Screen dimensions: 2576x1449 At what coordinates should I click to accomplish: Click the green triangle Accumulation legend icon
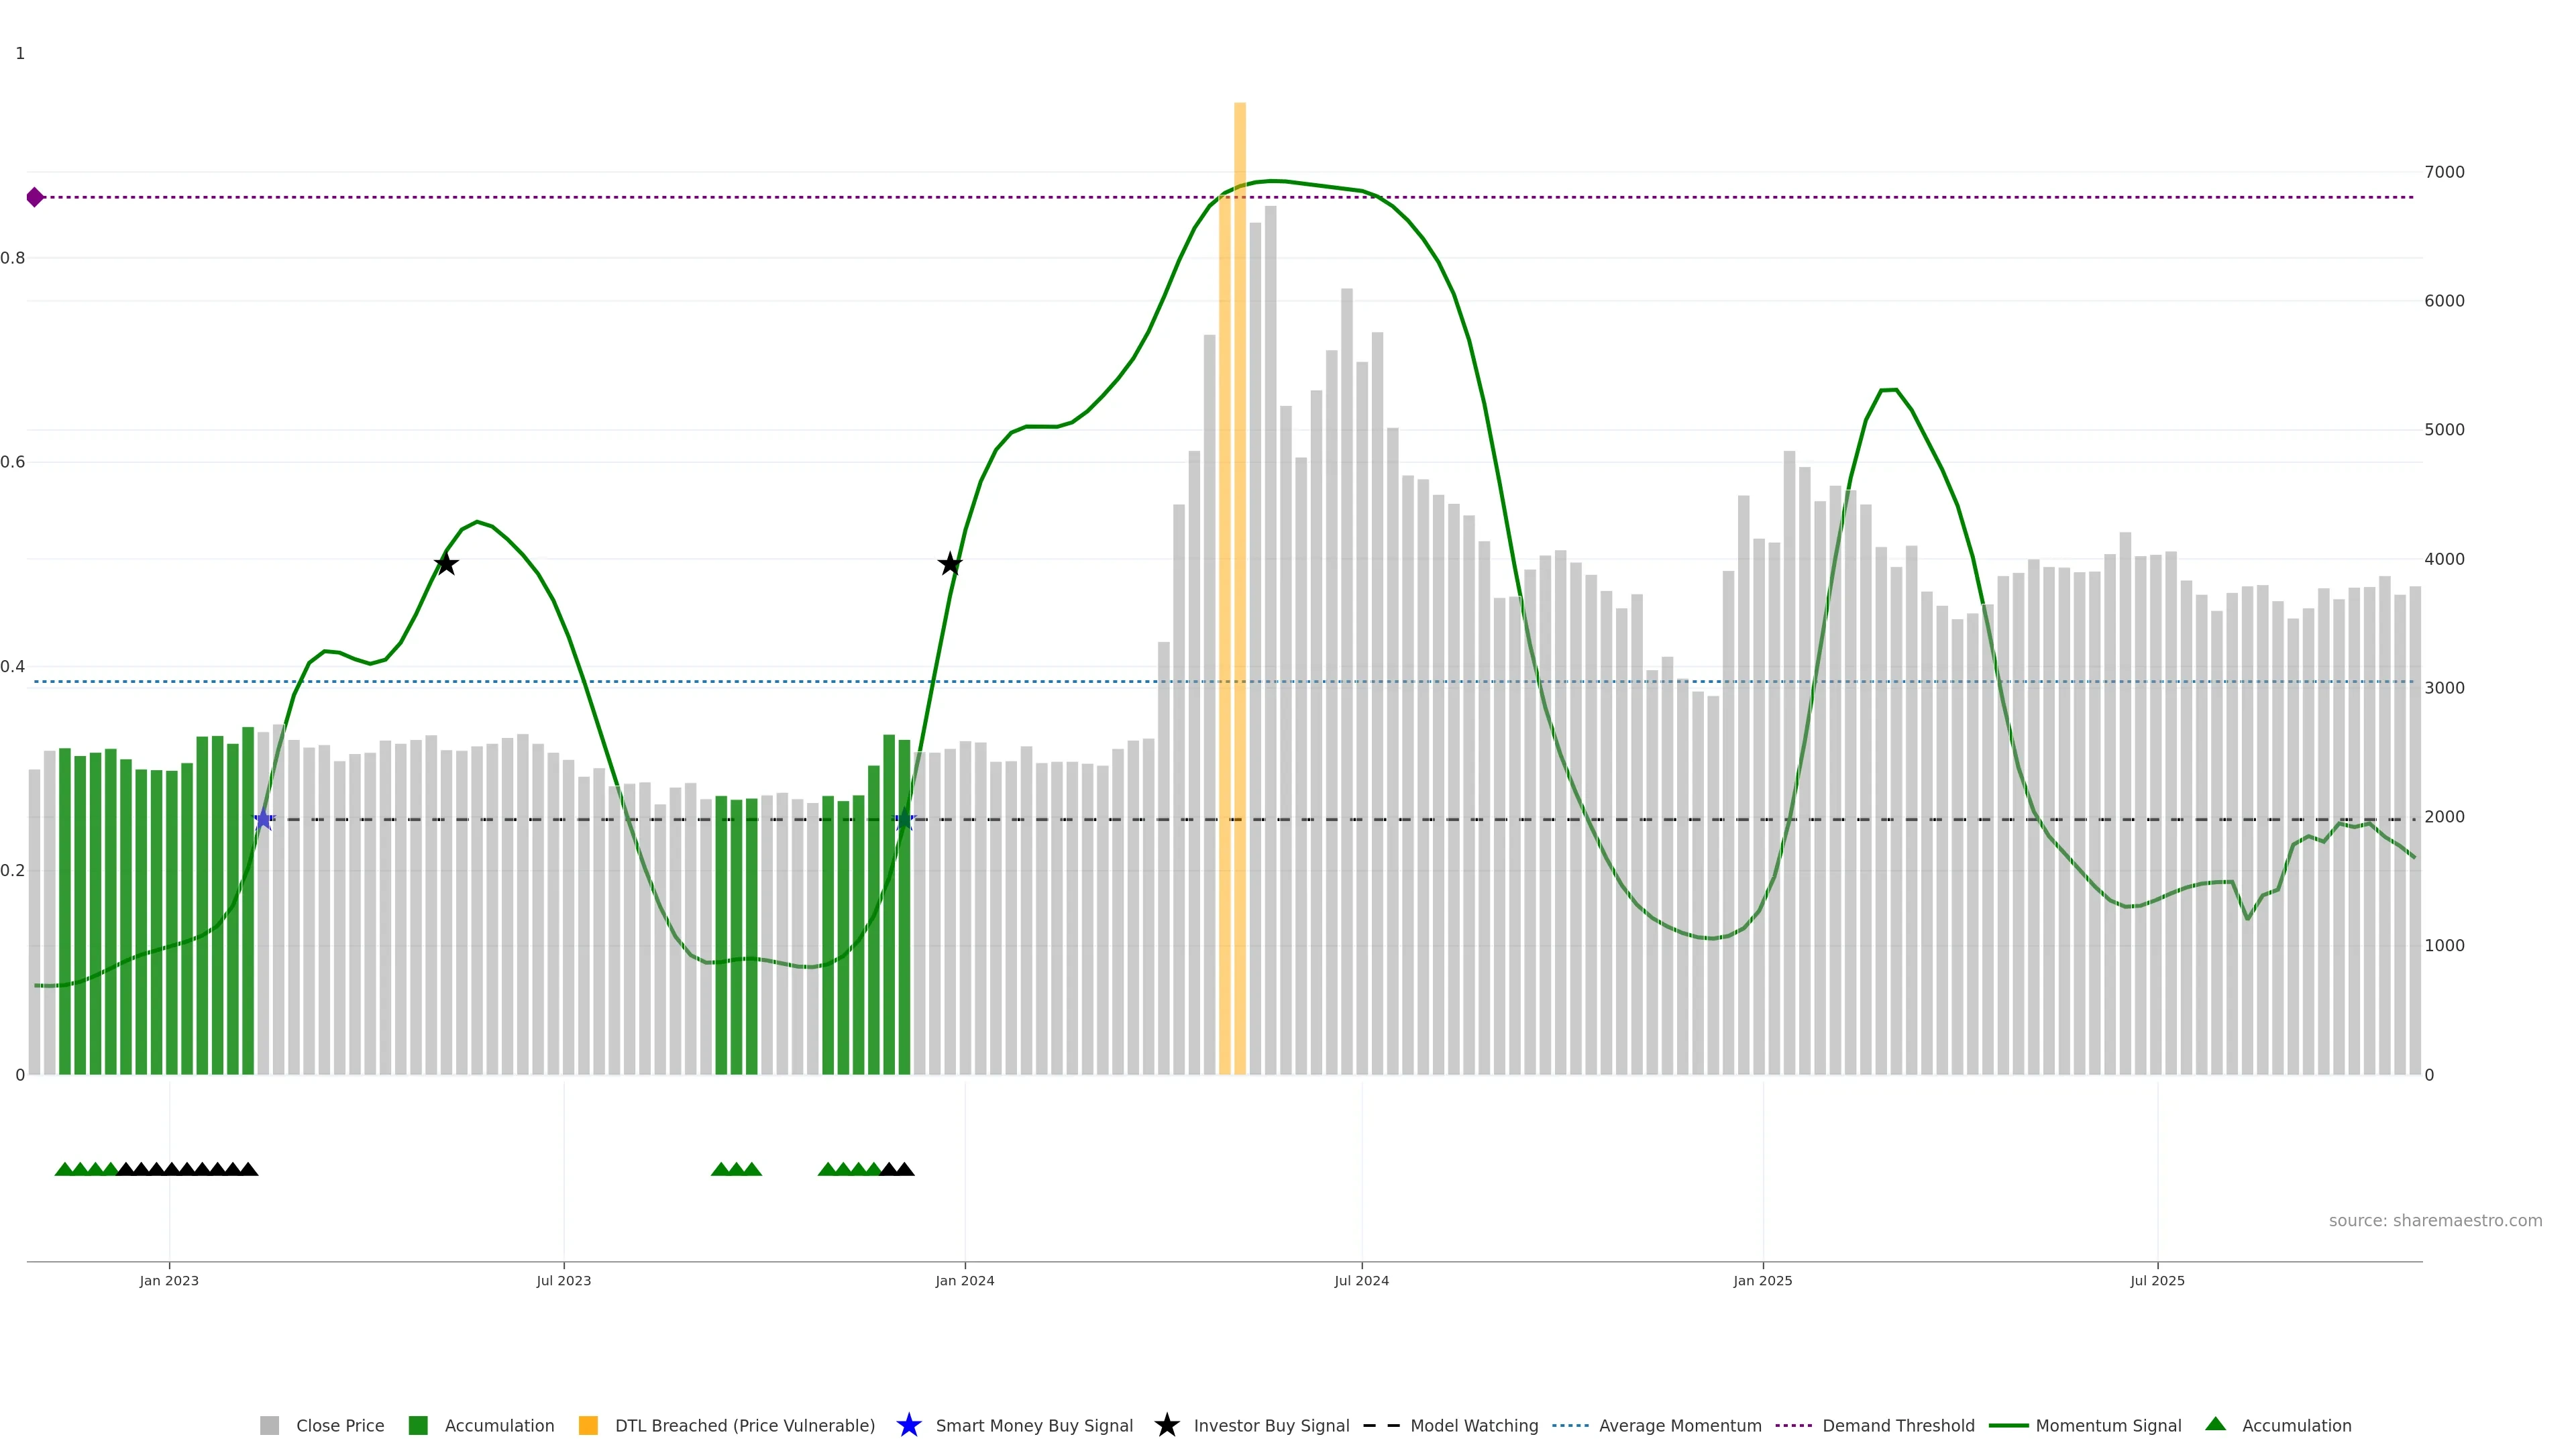tap(2215, 1424)
